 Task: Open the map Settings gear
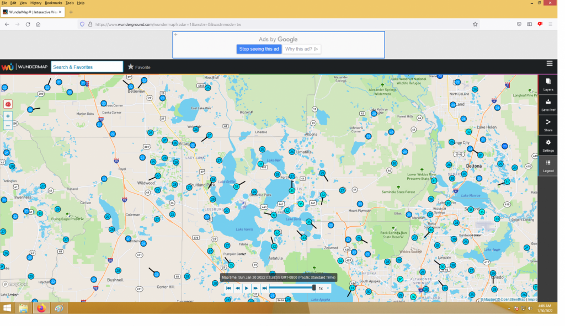click(x=548, y=146)
